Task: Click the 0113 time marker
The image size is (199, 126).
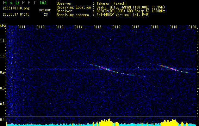Action: pos(59,27)
